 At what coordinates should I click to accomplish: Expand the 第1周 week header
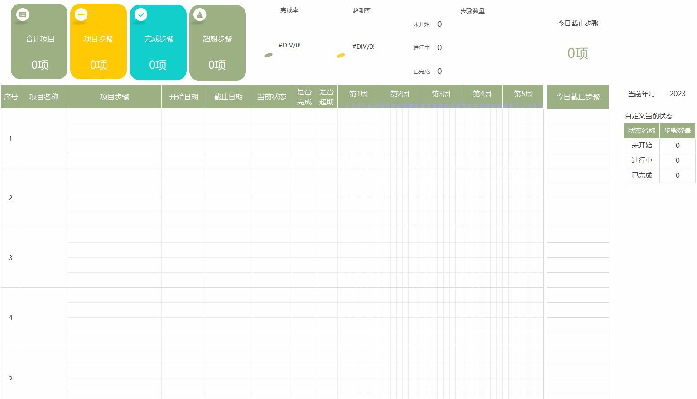tap(358, 94)
